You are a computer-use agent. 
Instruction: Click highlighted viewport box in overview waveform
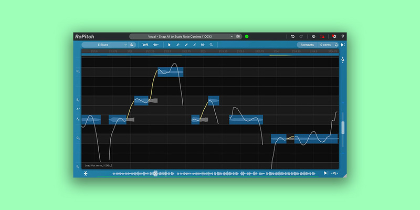155,174
